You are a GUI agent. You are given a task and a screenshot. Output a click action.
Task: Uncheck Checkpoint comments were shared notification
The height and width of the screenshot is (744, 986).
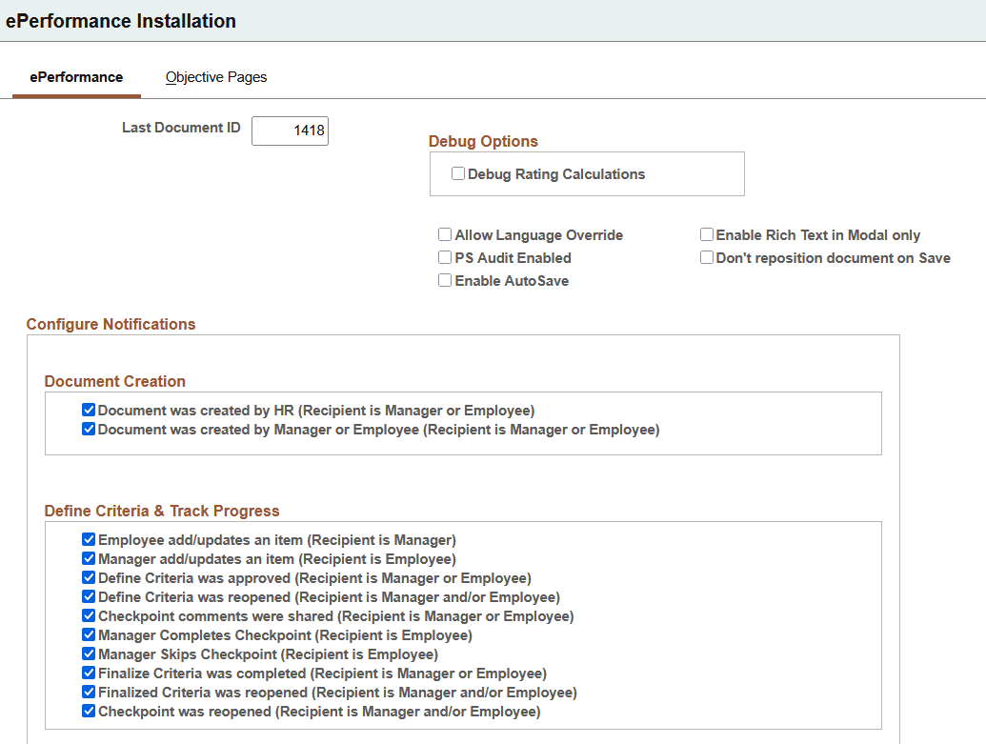coord(89,615)
